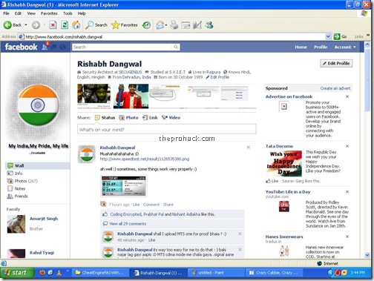Image resolution: width=374 pixels, height=281 pixels.
Task: Open Facebook notifications globe icon
Action: [63, 47]
